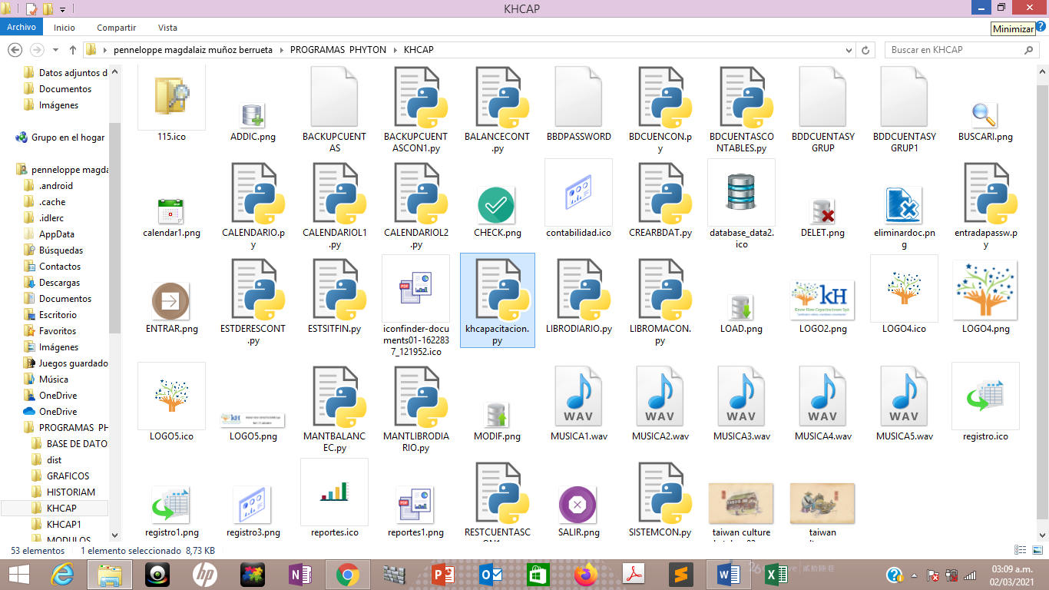Click penneloppe magdalaiz muñoz berrueta breadcrumb

[193, 50]
